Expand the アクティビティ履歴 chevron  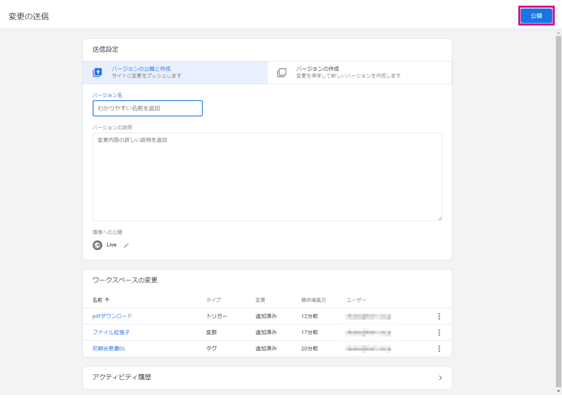pyautogui.click(x=440, y=378)
